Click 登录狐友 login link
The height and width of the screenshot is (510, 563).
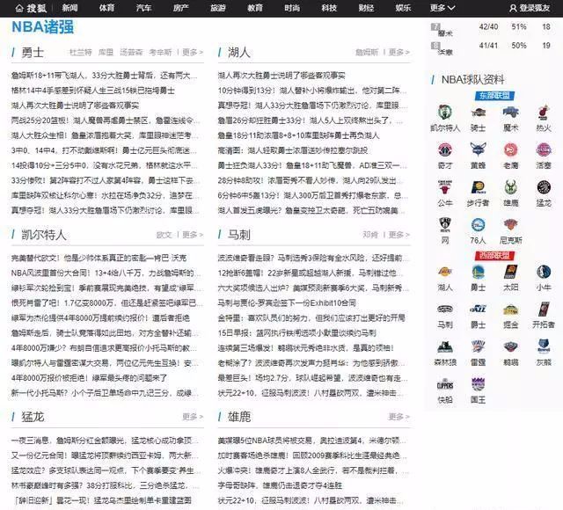pos(530,8)
